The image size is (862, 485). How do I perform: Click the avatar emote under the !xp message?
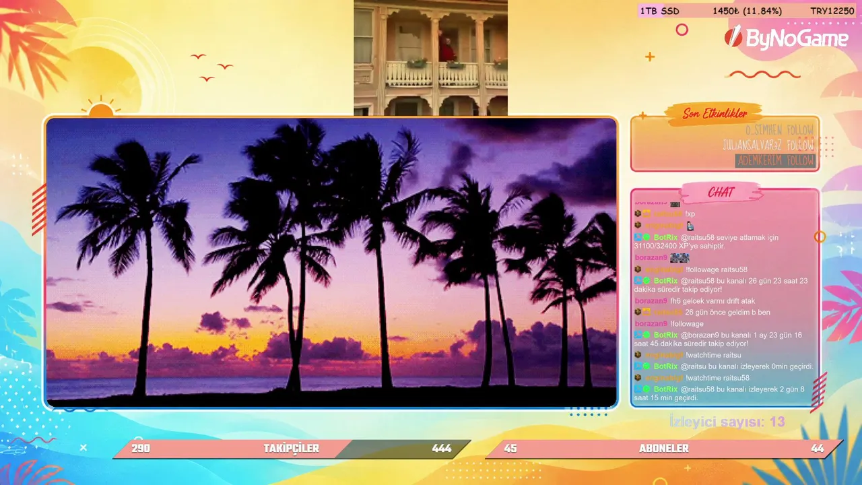[x=690, y=226]
